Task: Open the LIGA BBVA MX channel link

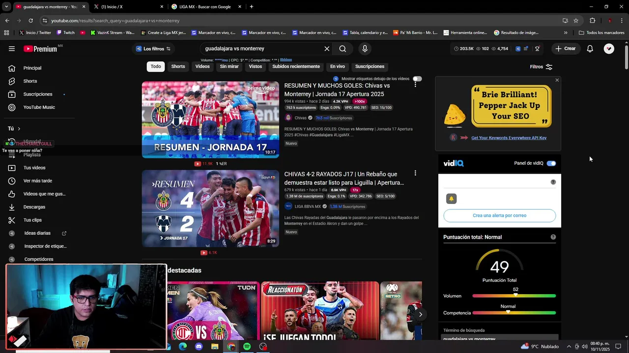Action: (308, 206)
